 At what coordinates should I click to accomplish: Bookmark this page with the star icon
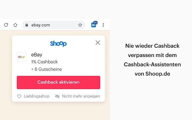pyautogui.click(x=80, y=25)
